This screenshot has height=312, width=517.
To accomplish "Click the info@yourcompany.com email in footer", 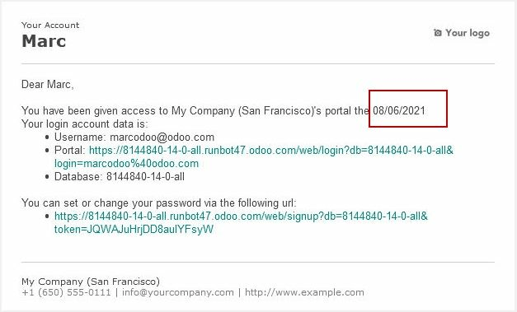I will (178, 292).
